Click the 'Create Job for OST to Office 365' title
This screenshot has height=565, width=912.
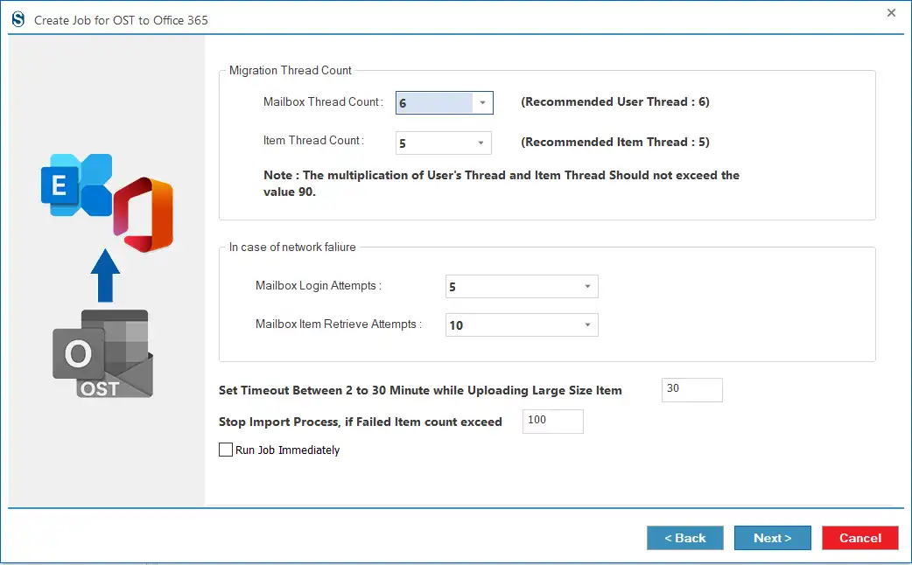point(121,20)
